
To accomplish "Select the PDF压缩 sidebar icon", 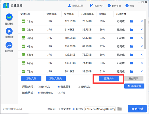I will [9, 45].
